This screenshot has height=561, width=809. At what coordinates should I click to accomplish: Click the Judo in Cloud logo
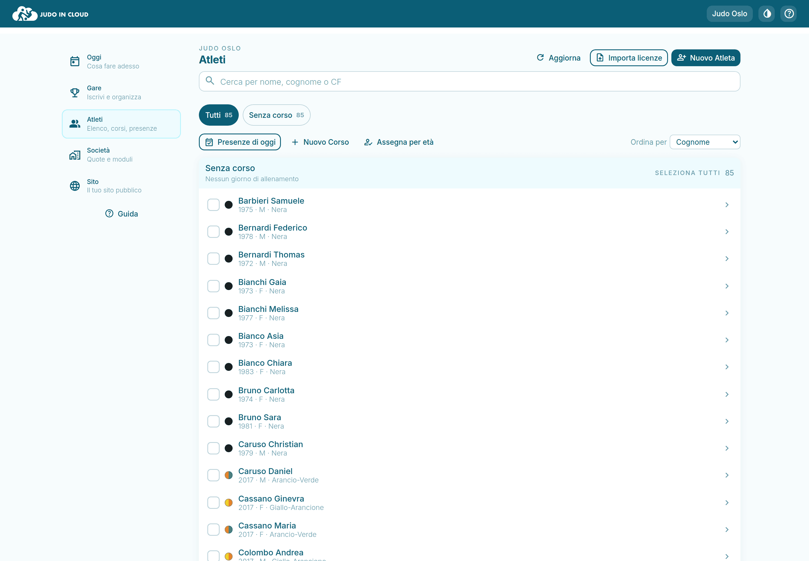(x=50, y=14)
